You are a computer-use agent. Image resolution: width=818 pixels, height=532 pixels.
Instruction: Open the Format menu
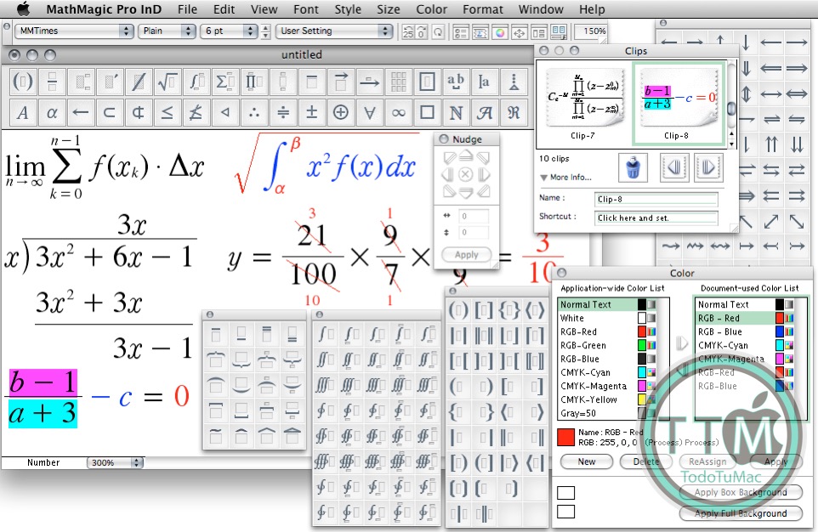(483, 8)
